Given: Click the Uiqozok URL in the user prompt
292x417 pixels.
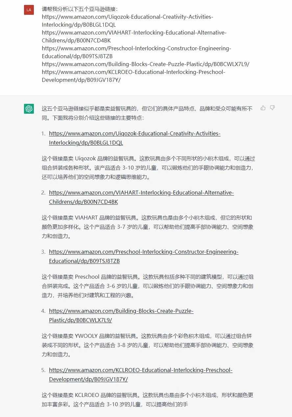Looking at the screenshot, I should (x=128, y=21).
